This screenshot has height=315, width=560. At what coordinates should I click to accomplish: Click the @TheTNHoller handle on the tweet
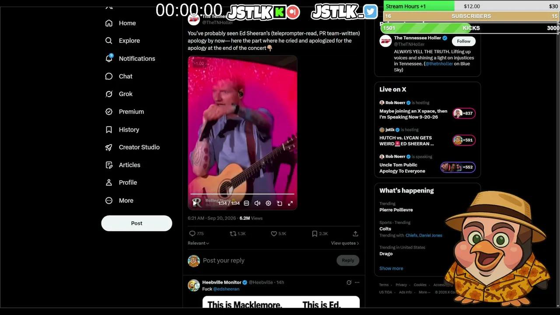pos(217,22)
